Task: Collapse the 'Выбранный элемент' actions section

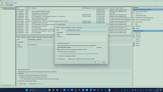Action: click(x=162, y=31)
